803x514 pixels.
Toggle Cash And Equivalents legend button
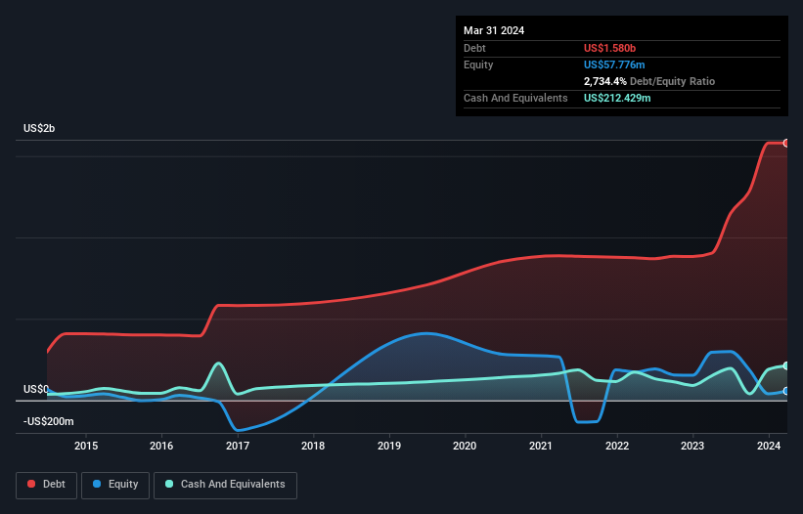click(225, 485)
